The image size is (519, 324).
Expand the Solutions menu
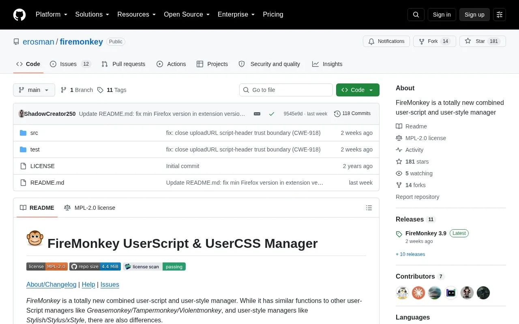tap(92, 15)
